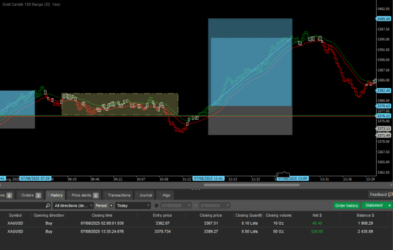The width and height of the screenshot is (393, 250).
Task: Click the Opening direction column header
Action: click(48, 215)
